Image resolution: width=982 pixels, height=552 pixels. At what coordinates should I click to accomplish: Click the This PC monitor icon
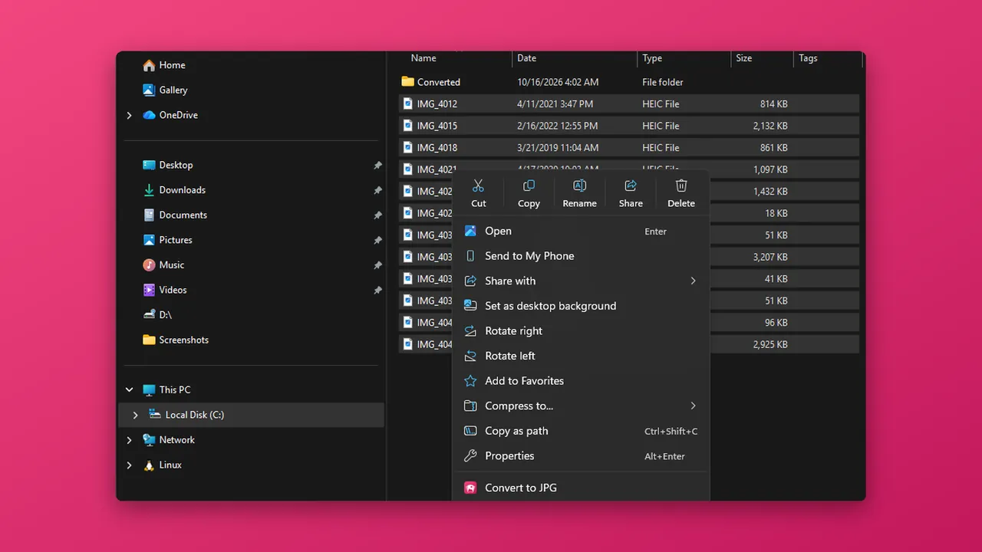pyautogui.click(x=149, y=389)
